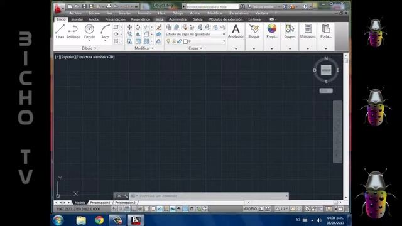
Task: Toggle Polar tracking in status bar
Action: click(x=140, y=209)
